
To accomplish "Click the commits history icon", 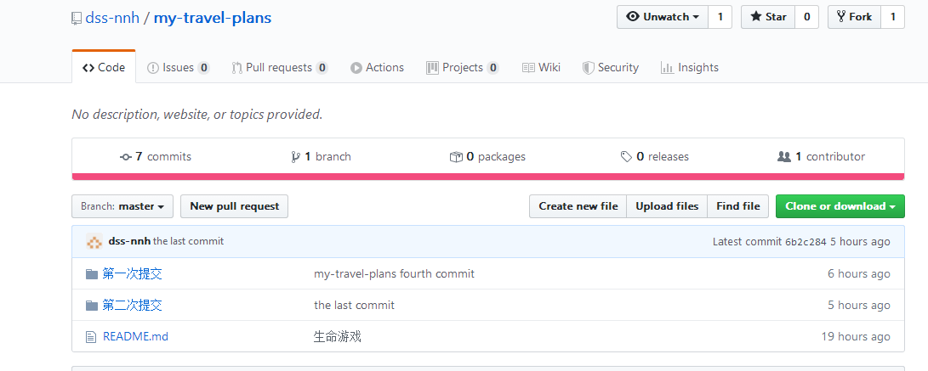I will pyautogui.click(x=126, y=157).
